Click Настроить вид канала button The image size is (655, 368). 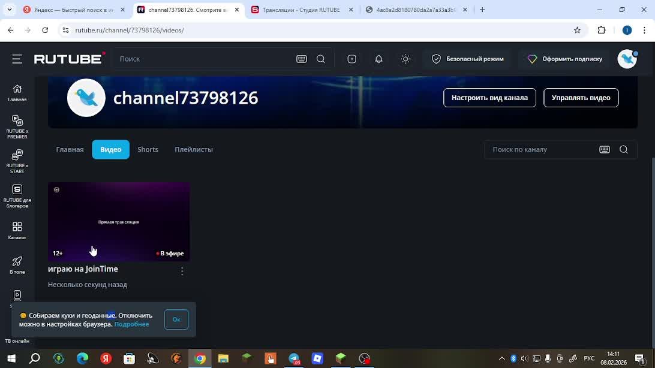coord(489,98)
